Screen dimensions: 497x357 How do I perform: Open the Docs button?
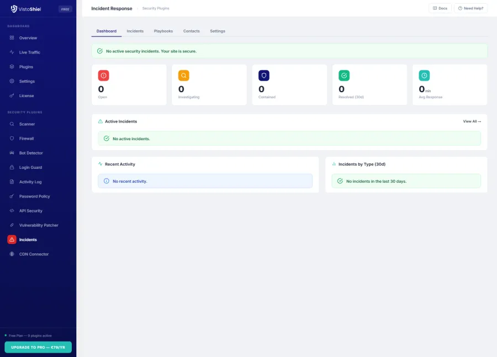point(440,8)
